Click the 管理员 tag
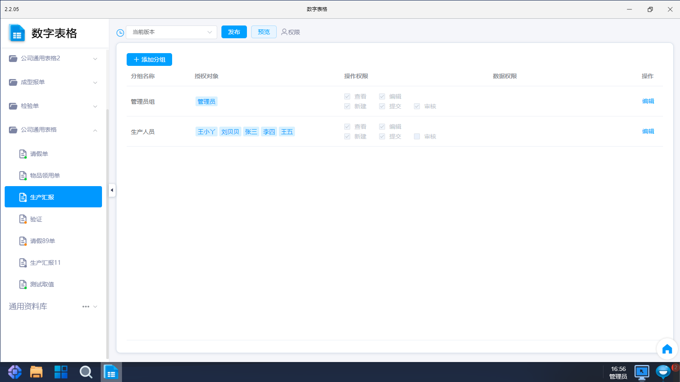The height and width of the screenshot is (382, 680). point(207,102)
